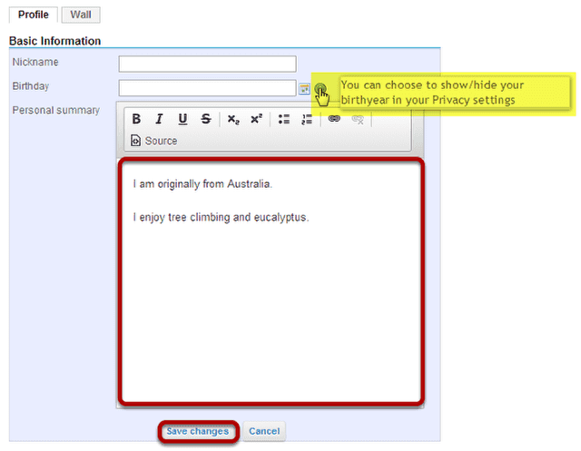Screen dimensions: 581x451
Task: Cancel editing basic information
Action: 264,431
